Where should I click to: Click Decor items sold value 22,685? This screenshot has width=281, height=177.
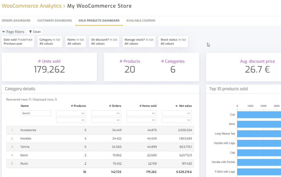[x=152, y=155]
